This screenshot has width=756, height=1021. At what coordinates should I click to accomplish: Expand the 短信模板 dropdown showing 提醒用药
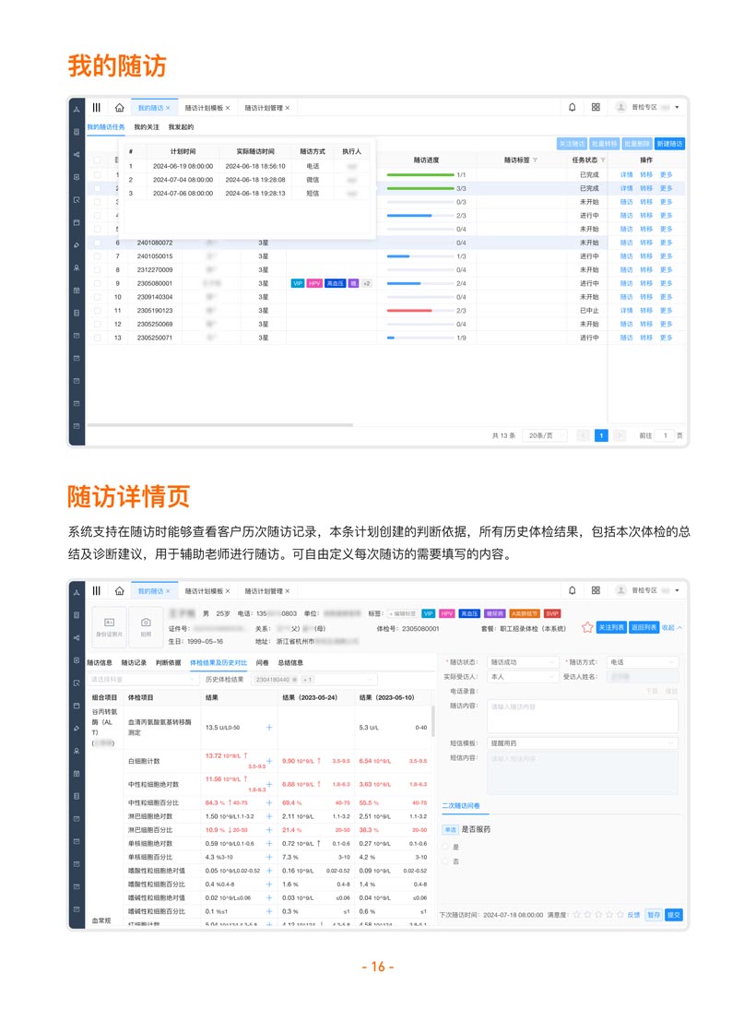pyautogui.click(x=583, y=742)
